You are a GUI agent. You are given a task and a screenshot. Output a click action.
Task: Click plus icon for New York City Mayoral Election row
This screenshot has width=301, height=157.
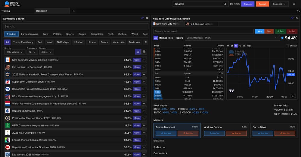144,60
